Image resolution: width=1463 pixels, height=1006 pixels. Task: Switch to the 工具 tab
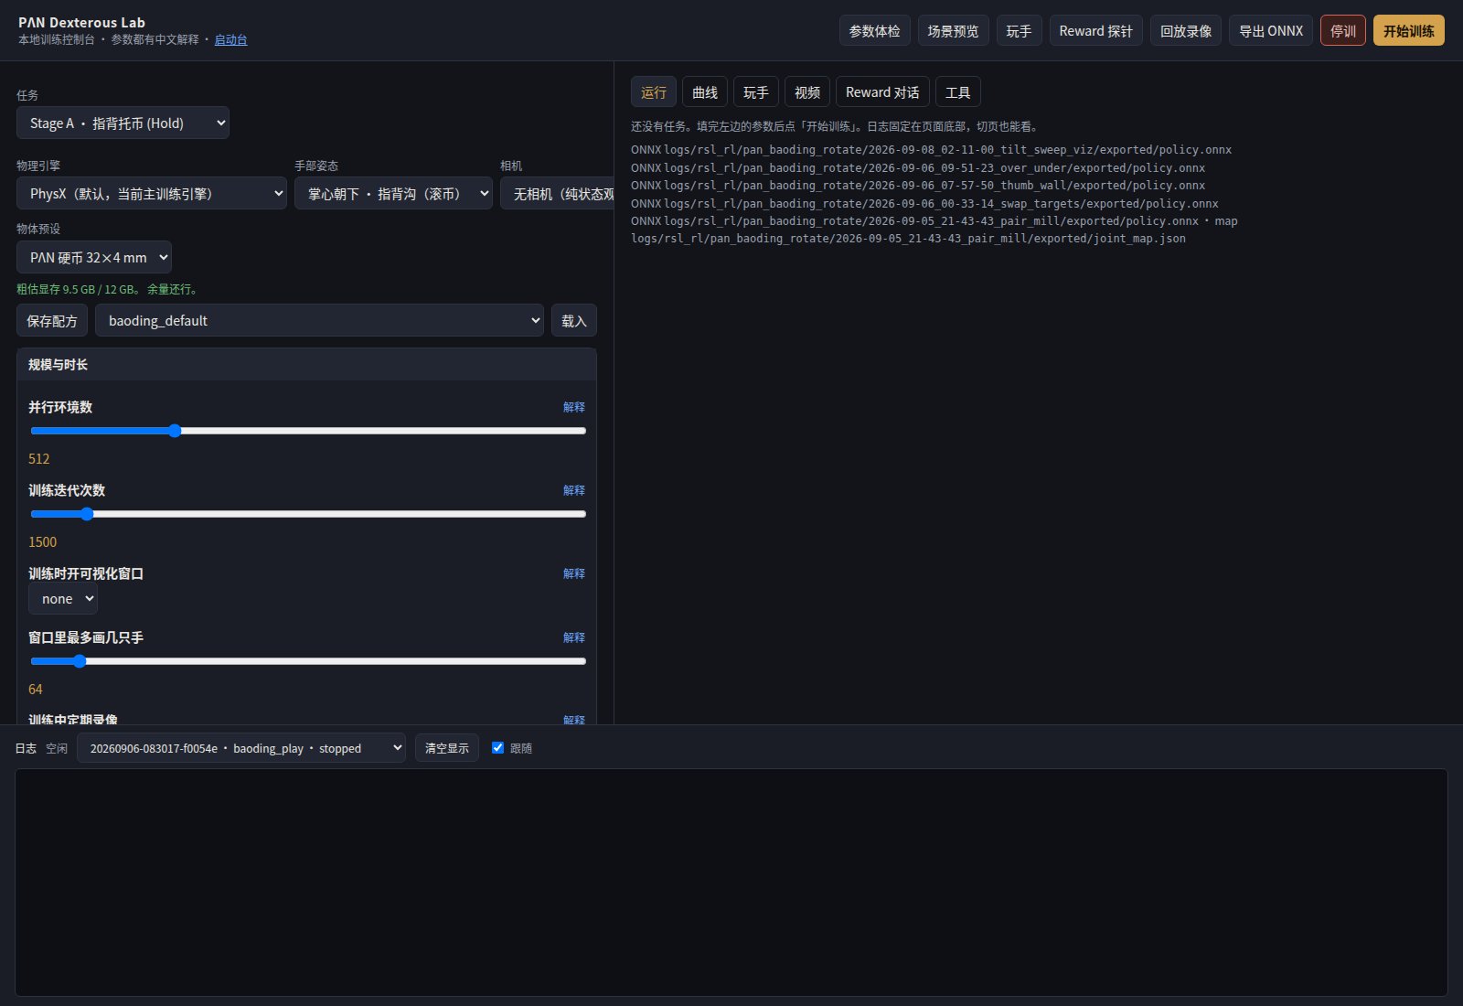958,92
